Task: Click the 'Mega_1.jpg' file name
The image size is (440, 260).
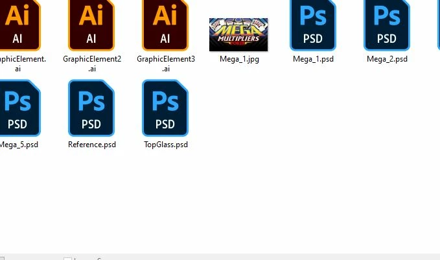Action: [x=239, y=59]
